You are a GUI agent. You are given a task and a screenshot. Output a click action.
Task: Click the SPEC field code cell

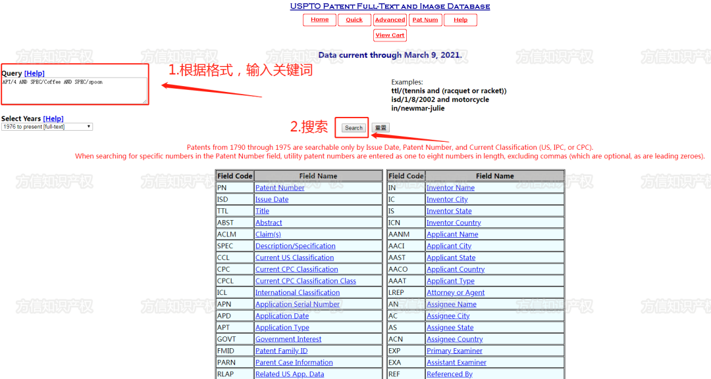234,246
